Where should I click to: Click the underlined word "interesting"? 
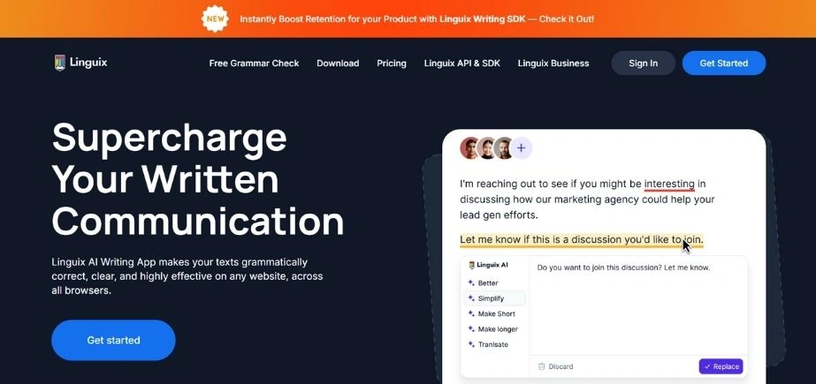[x=669, y=184]
